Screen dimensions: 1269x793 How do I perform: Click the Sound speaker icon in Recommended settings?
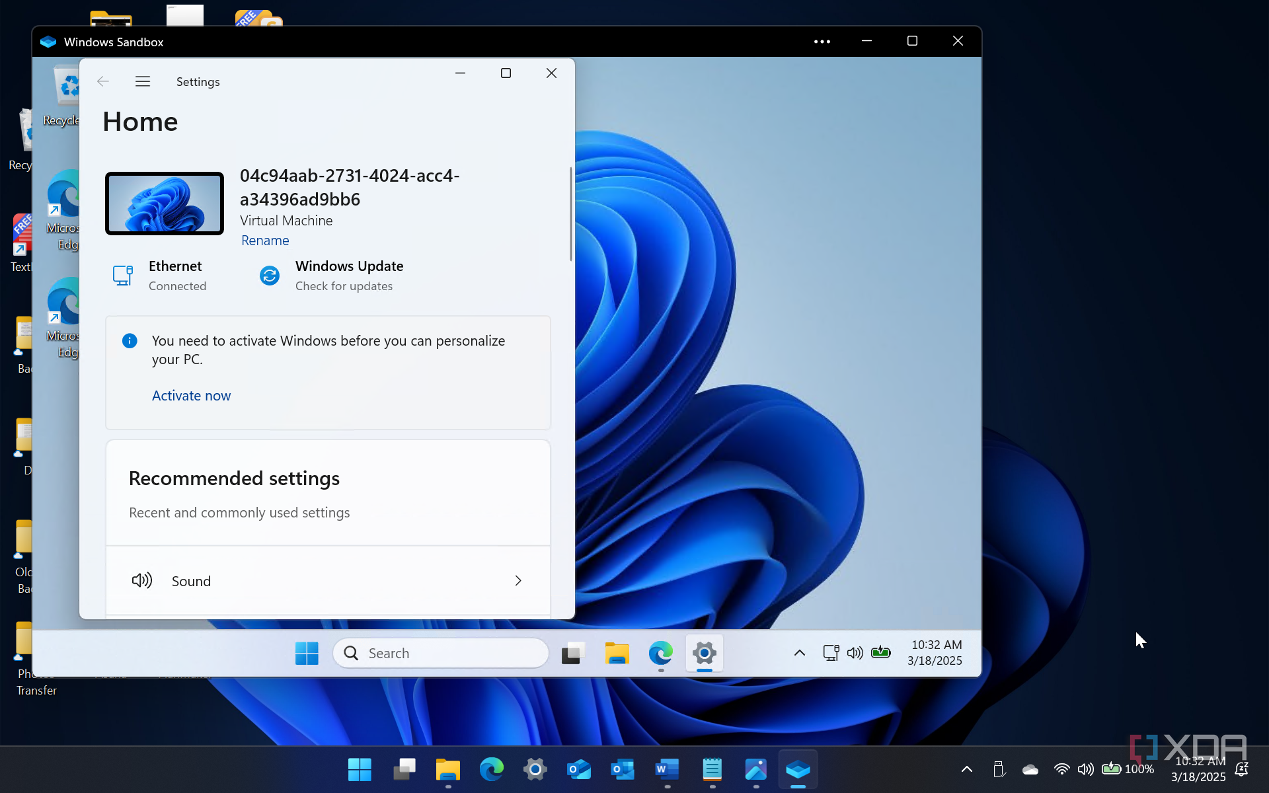pos(142,581)
